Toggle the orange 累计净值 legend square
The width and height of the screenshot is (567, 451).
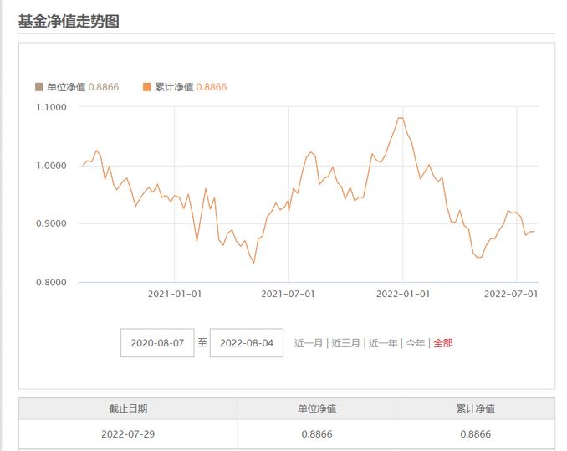point(147,87)
